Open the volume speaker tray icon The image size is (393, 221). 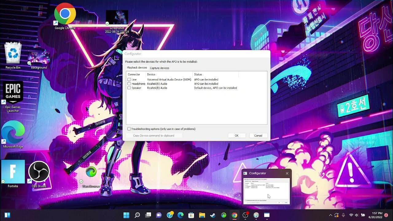click(x=357, y=215)
